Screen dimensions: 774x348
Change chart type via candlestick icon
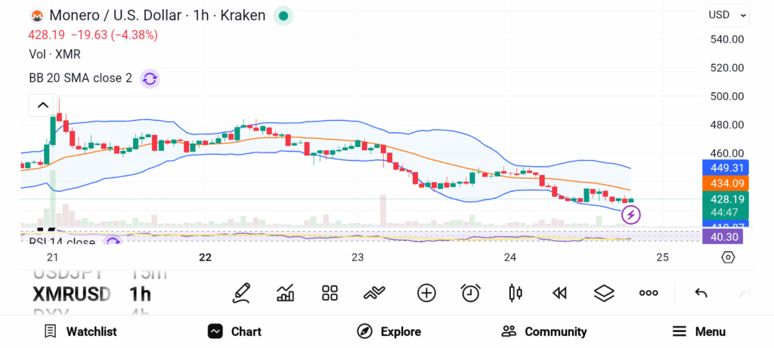coord(515,293)
